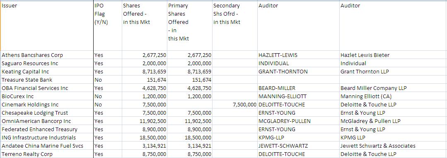Click the Beard Miller Company LLP cell
The width and height of the screenshot is (447, 158).
click(393, 88)
